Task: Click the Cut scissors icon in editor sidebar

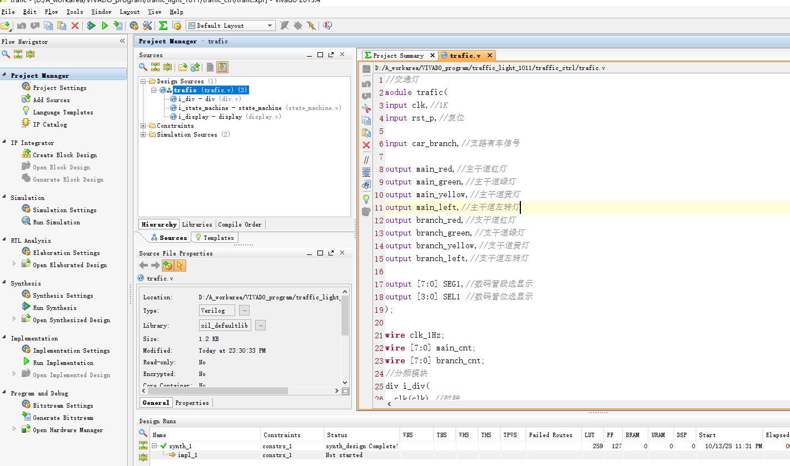Action: point(366,108)
